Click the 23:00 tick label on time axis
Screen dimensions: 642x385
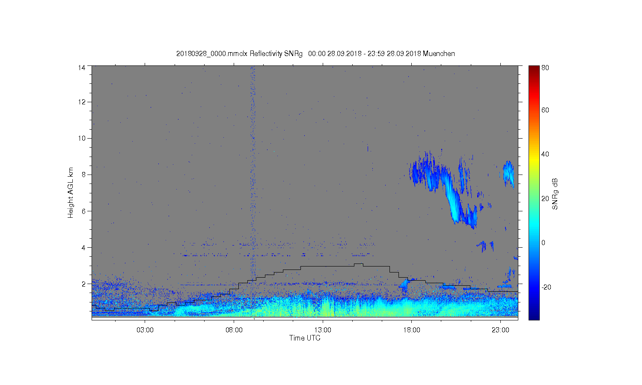pos(500,330)
